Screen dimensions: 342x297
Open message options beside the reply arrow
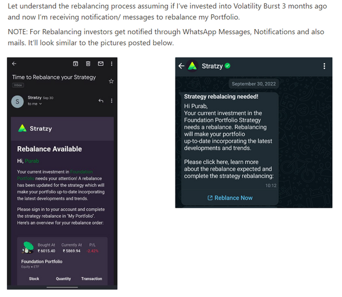pos(111,101)
